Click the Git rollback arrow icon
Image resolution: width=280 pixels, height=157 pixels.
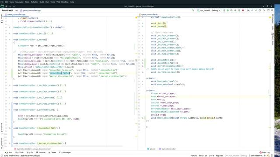click(x=263, y=10)
